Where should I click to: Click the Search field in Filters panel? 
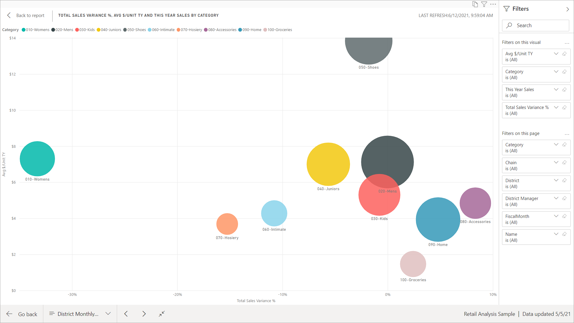[535, 25]
